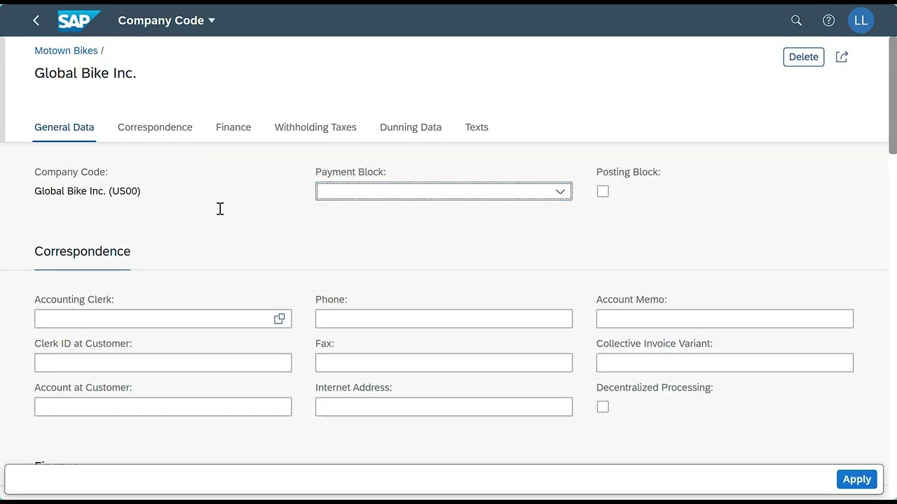Viewport: 897px width, 504px height.
Task: Click into the Internet Address field
Action: 444,407
